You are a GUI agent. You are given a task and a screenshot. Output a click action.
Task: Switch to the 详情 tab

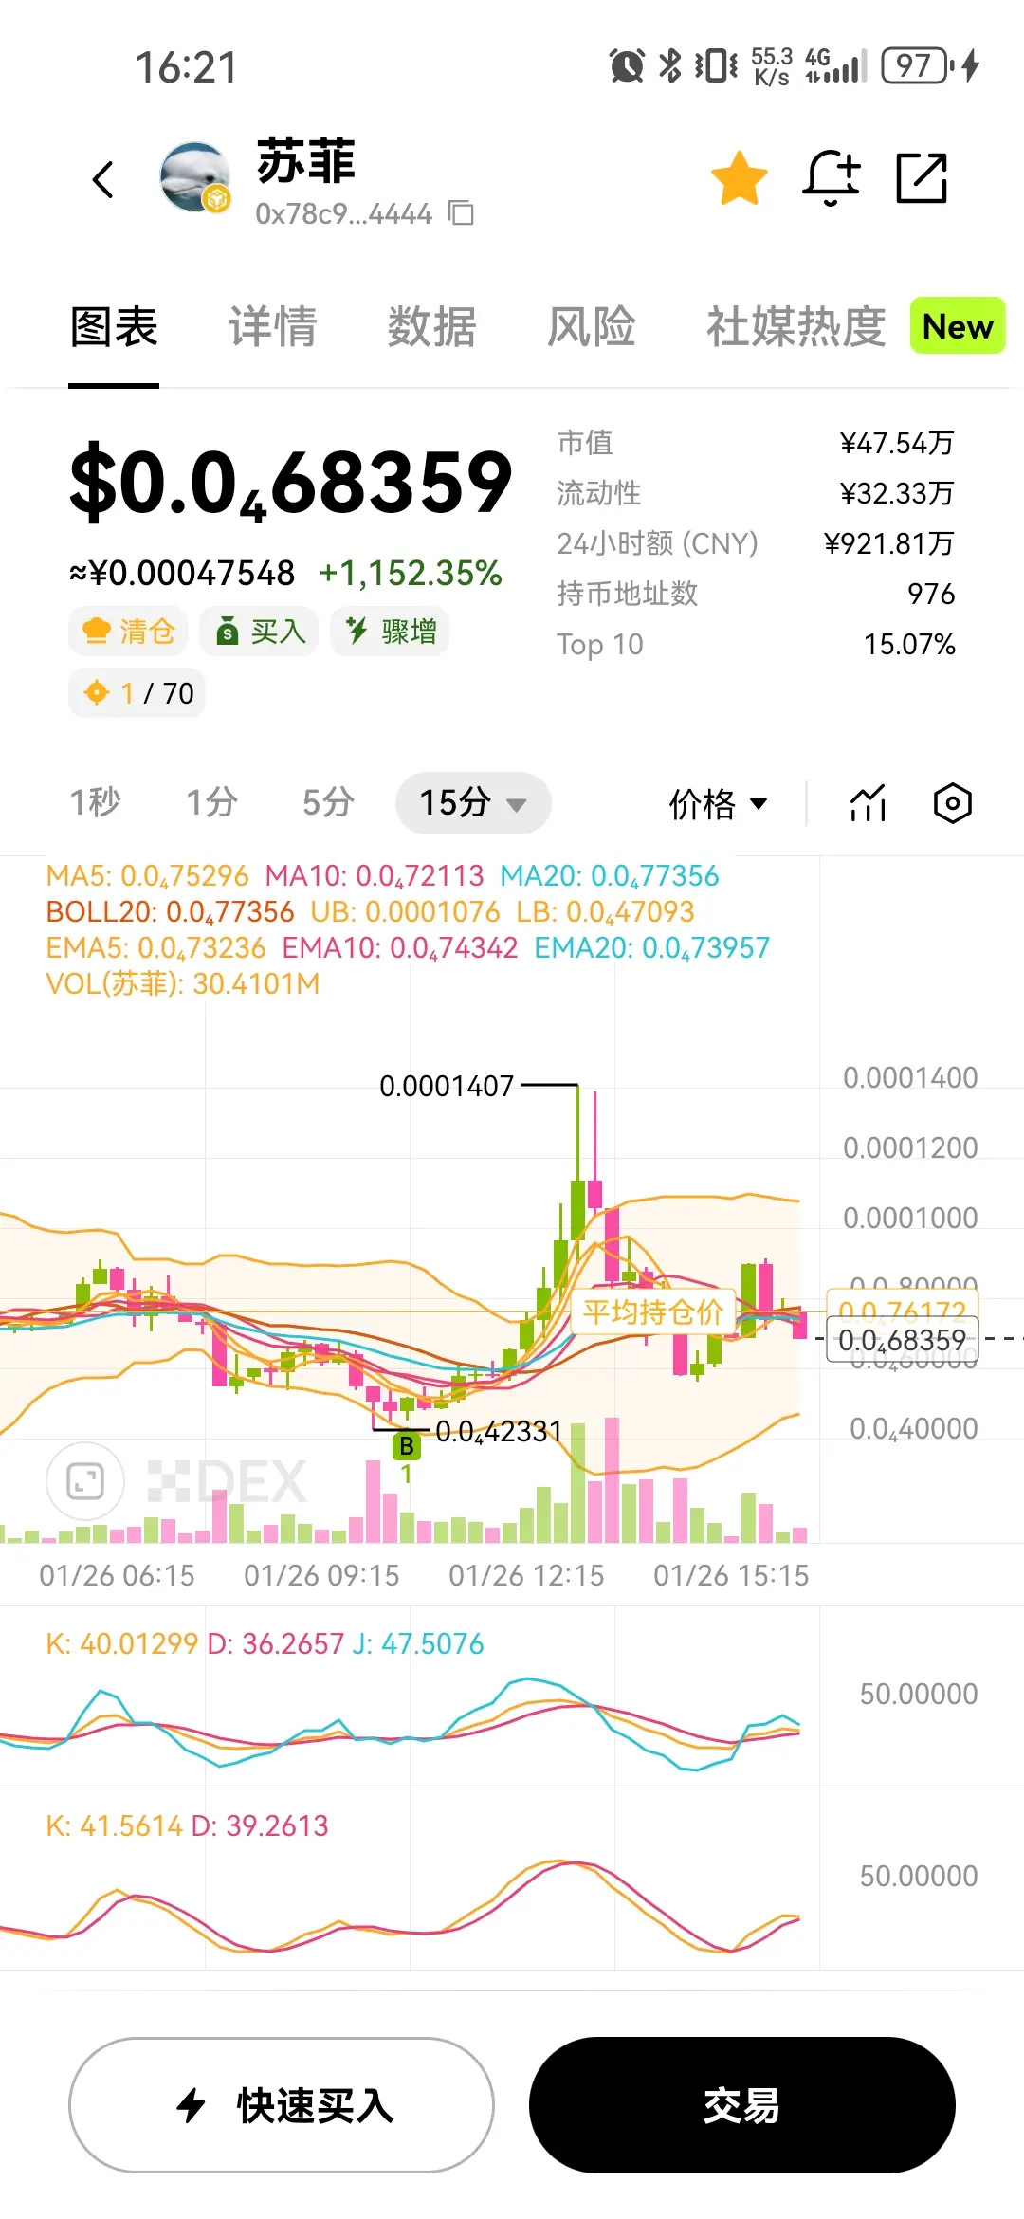[x=273, y=327]
